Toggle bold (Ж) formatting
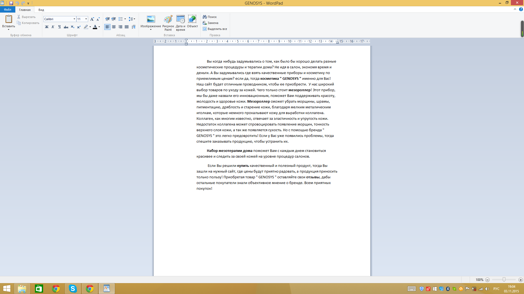Viewport: 524px width, 294px height. [47, 27]
